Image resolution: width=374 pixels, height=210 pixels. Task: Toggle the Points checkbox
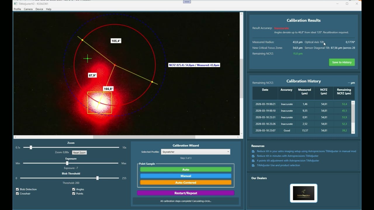point(74,193)
